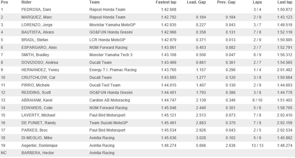Click team Energy T.I. Pramac Racing

pyautogui.click(x=113, y=70)
